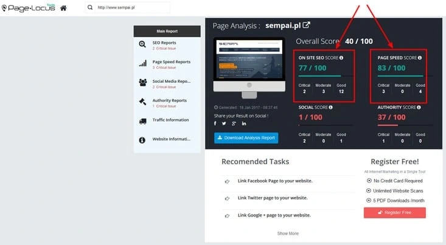Click info icon beside Page Speed Score
The height and width of the screenshot is (245, 446).
(420, 58)
